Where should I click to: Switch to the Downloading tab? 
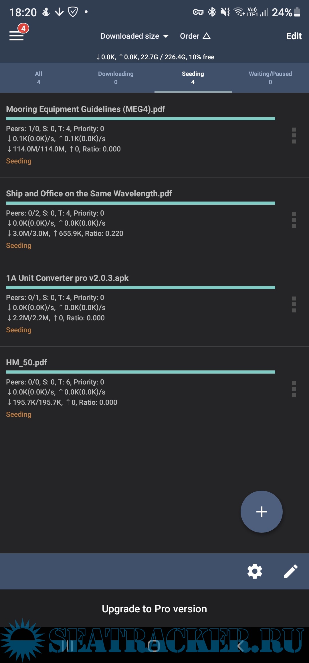point(116,78)
